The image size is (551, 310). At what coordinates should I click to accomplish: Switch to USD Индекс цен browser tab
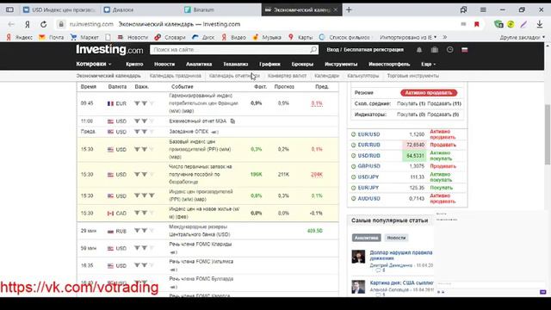click(x=59, y=9)
